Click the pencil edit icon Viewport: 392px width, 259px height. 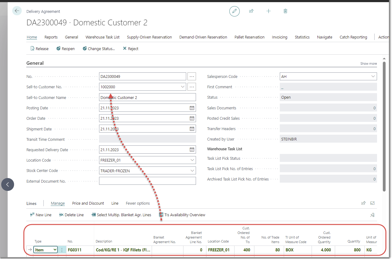(235, 11)
